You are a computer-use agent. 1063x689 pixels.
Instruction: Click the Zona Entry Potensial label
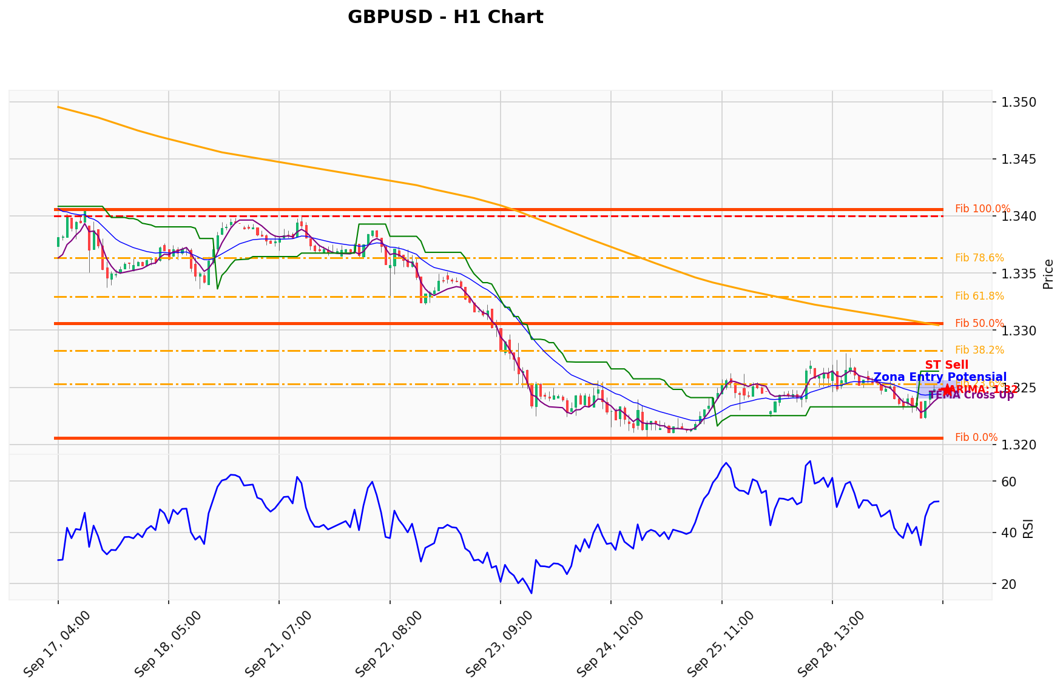(940, 377)
